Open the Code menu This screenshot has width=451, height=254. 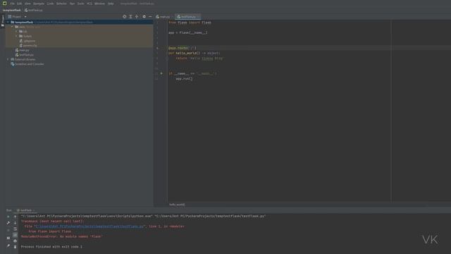tap(50, 4)
